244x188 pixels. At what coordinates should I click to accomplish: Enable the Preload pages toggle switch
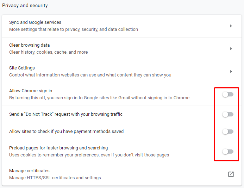pos(228,152)
